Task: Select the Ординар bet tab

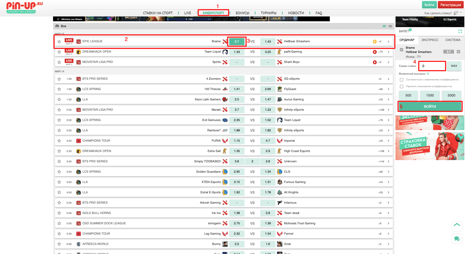Action: [x=407, y=40]
